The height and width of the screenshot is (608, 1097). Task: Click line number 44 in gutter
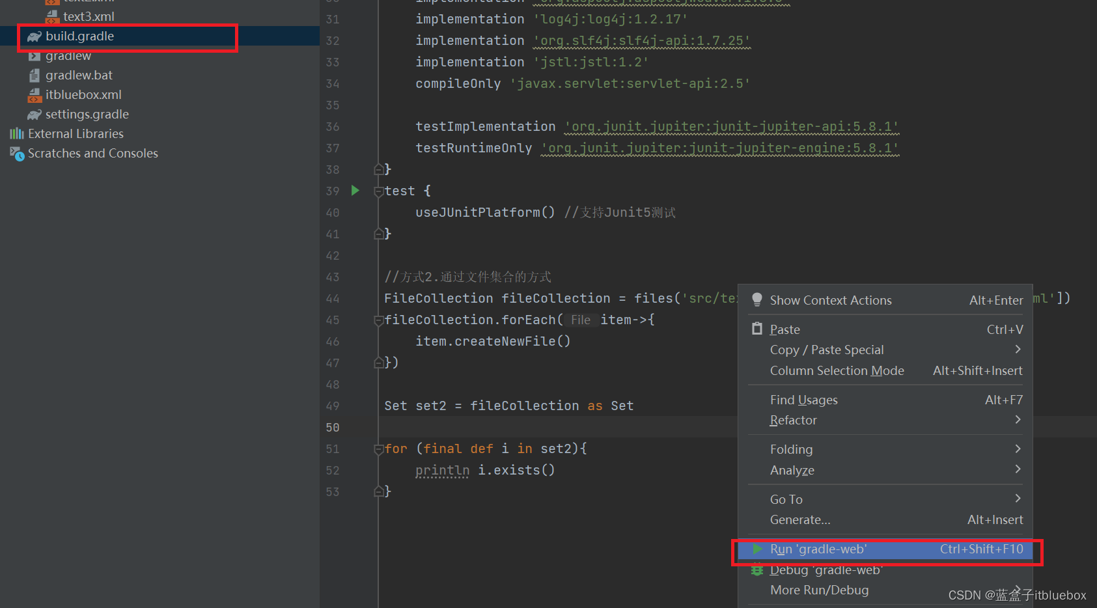pyautogui.click(x=333, y=298)
